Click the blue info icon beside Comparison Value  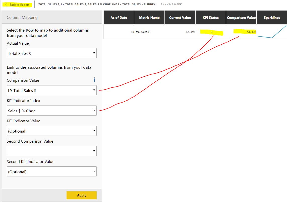(x=94, y=80)
